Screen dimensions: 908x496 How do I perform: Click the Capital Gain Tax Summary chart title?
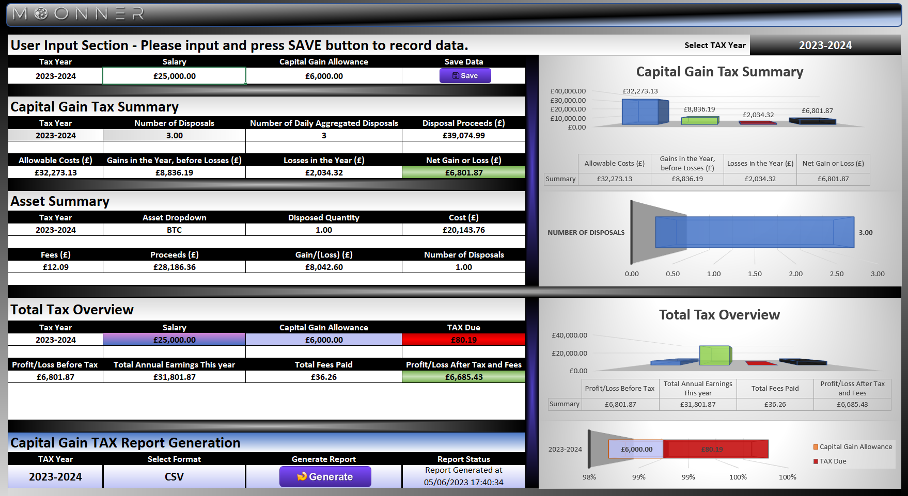[719, 72]
